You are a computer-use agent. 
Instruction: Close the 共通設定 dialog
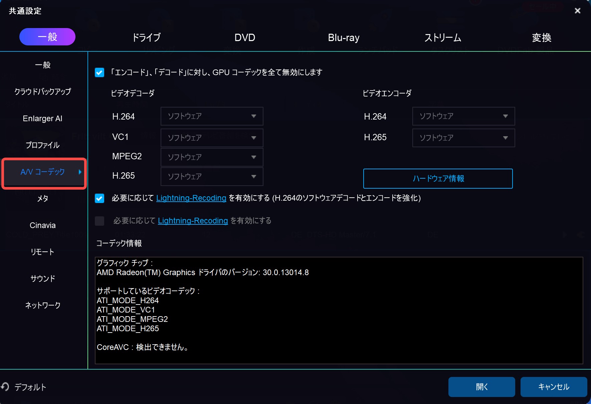pos(577,11)
